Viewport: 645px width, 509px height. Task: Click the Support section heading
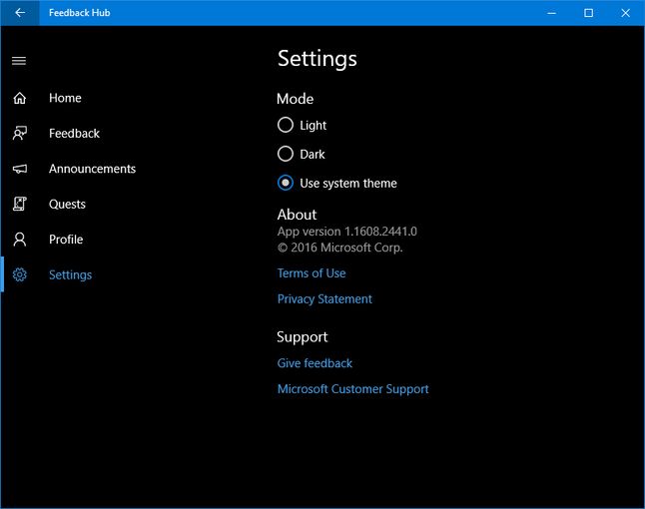(x=303, y=337)
